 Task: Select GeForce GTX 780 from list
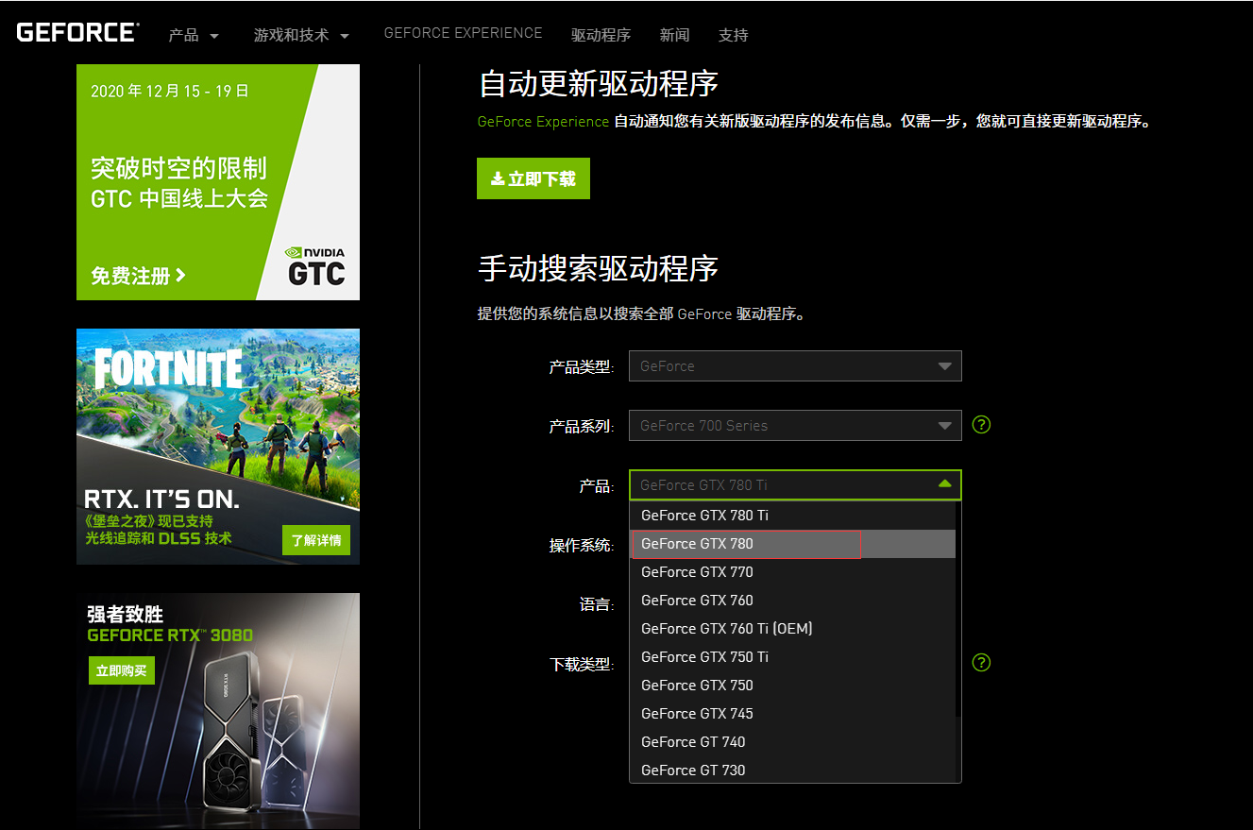pyautogui.click(x=746, y=544)
